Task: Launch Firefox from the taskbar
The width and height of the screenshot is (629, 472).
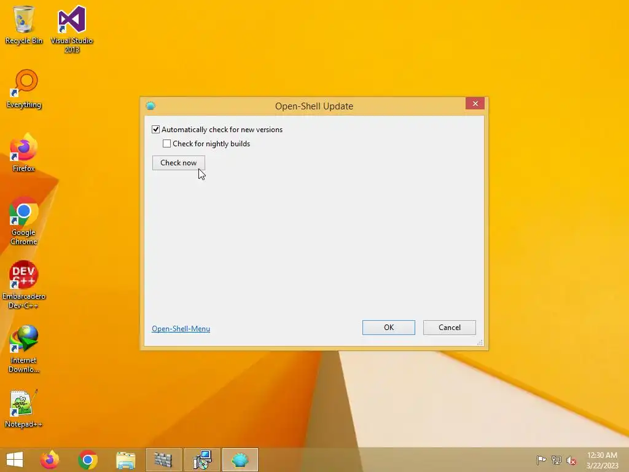Action: click(49, 460)
